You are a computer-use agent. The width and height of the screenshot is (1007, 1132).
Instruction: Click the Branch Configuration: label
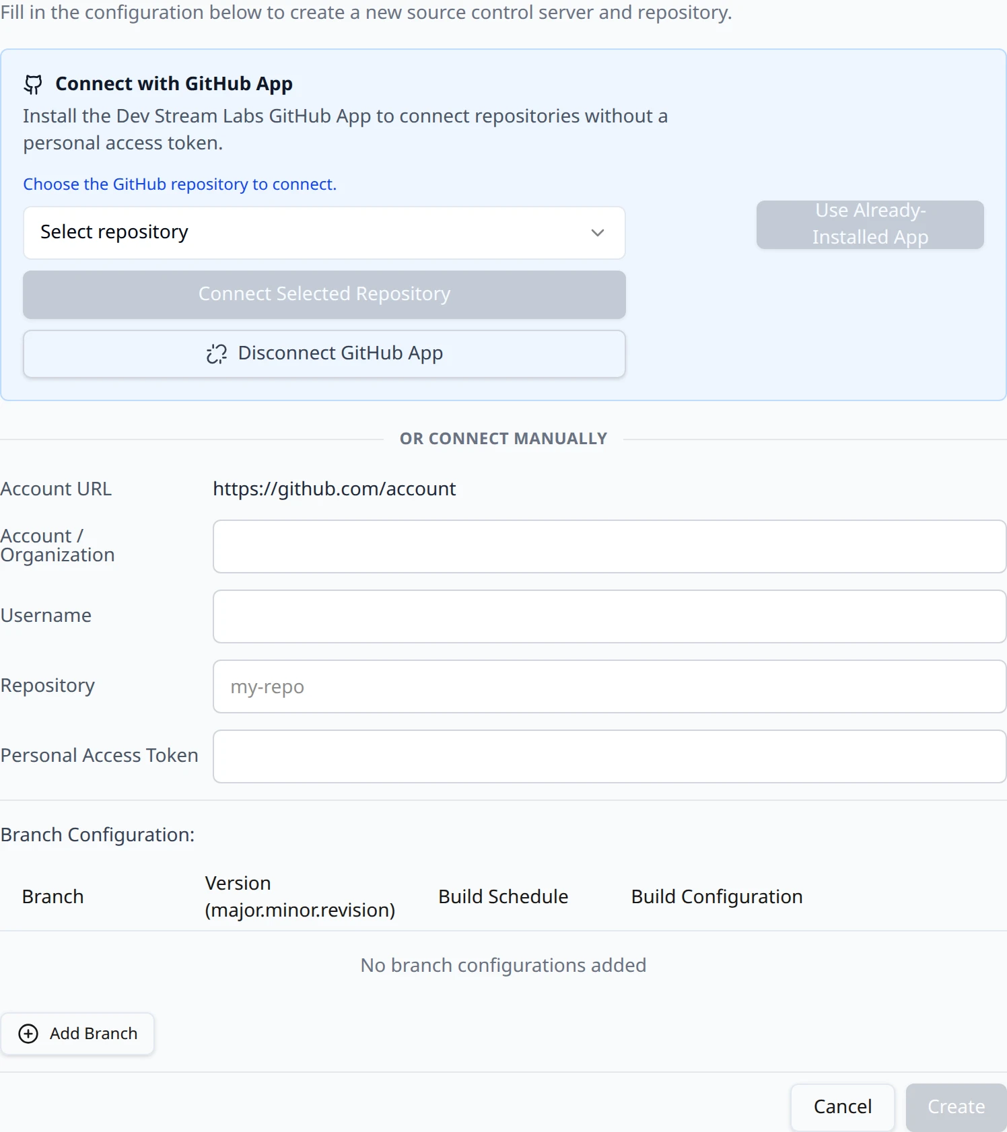click(x=98, y=835)
